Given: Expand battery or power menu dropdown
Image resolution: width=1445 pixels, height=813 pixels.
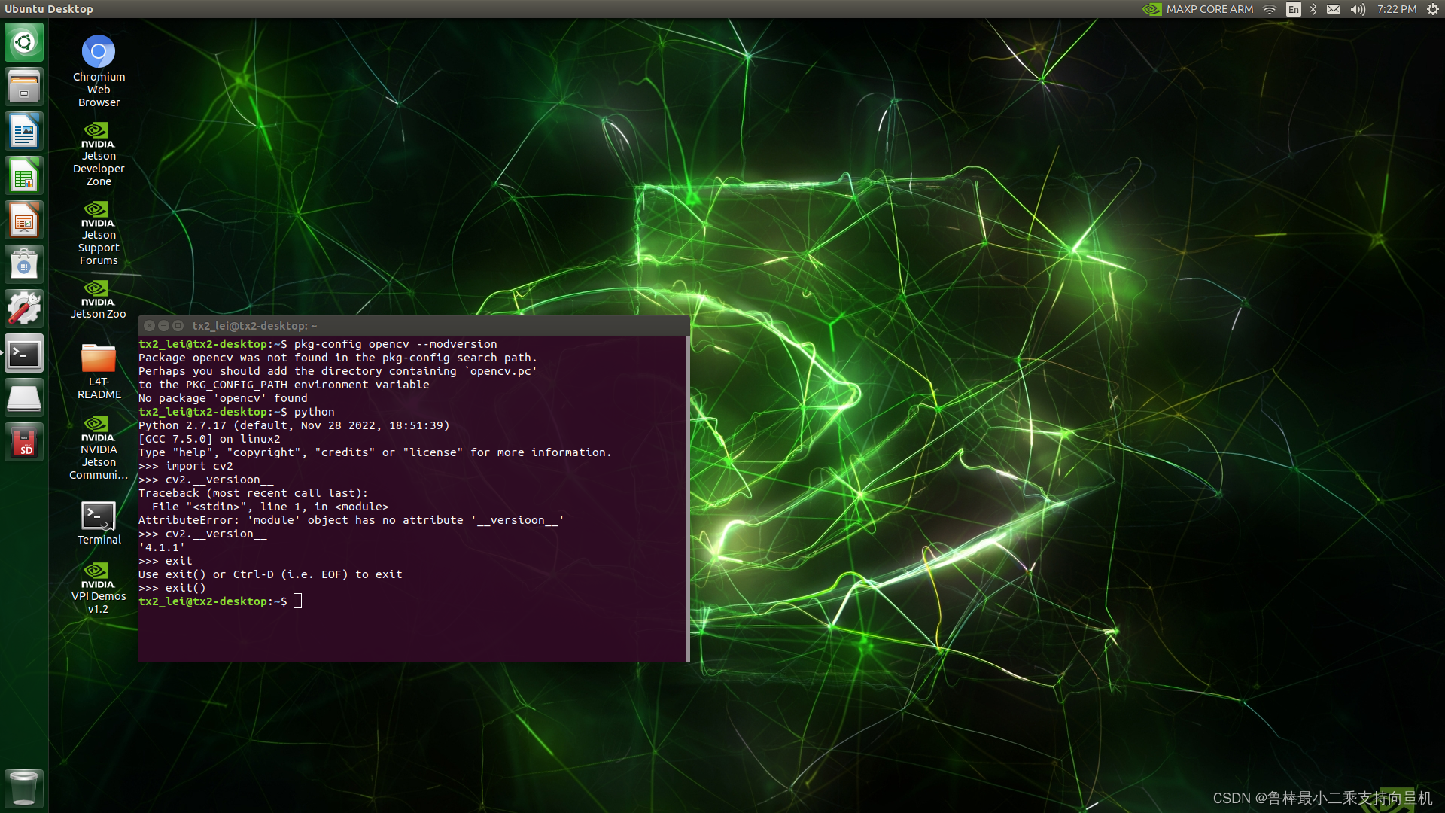Looking at the screenshot, I should pos(1434,10).
